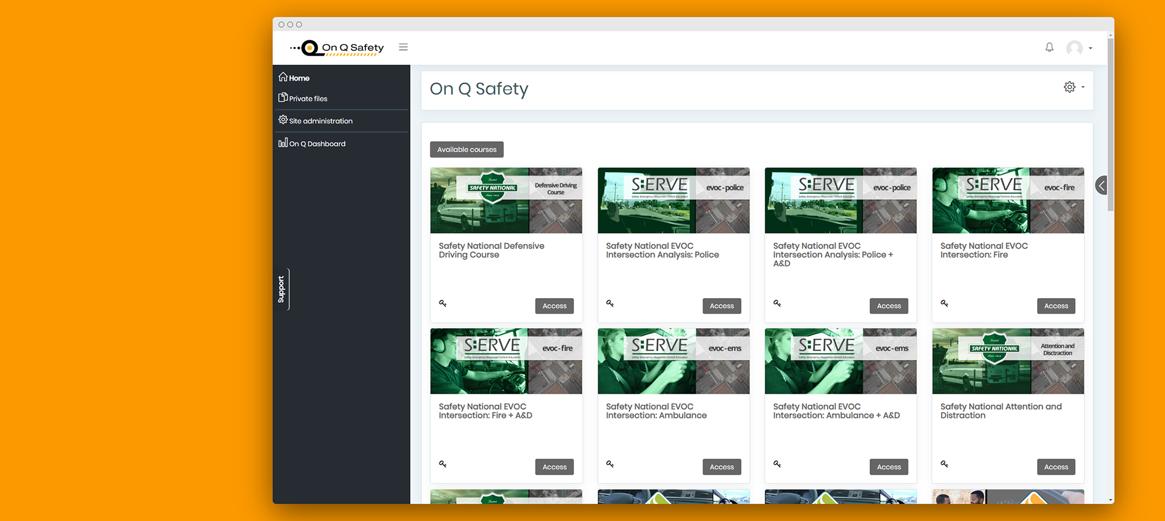Toggle the hamburger sidebar menu

403,47
